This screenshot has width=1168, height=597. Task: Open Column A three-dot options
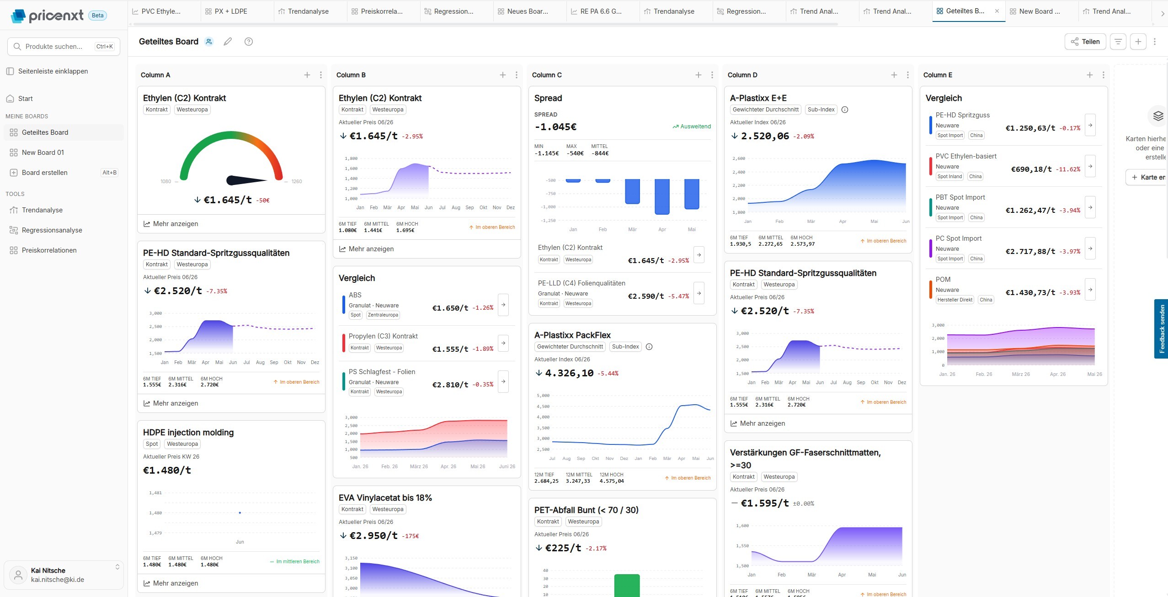321,75
